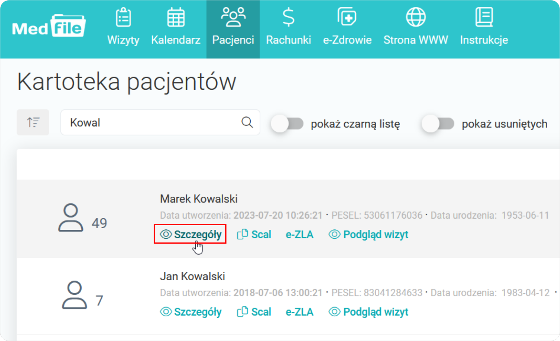
Task: Click the PESEL 53061176036 text
Action: point(377,215)
